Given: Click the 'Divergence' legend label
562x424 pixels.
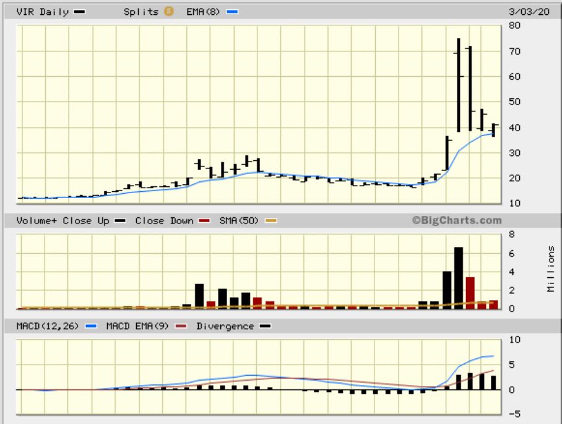Looking at the screenshot, I should pyautogui.click(x=225, y=326).
